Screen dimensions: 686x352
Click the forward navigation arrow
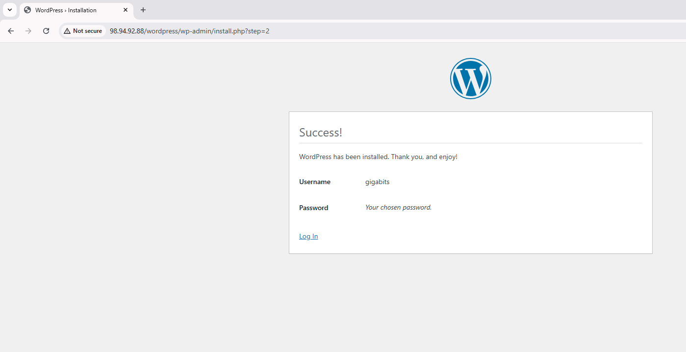coord(28,31)
